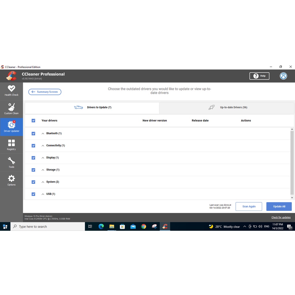The height and width of the screenshot is (295, 295).
Task: Uncheck the Display drivers checkbox
Action: pos(33,158)
